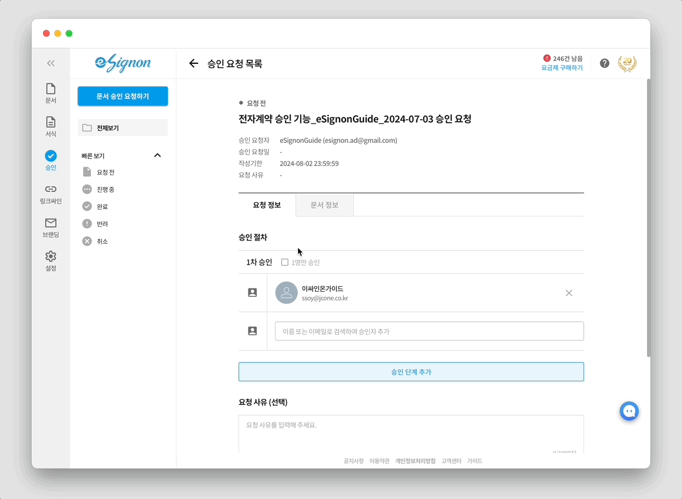Click the page vertical scrollbar
Viewport: 682px width, 499px height.
pos(648,217)
